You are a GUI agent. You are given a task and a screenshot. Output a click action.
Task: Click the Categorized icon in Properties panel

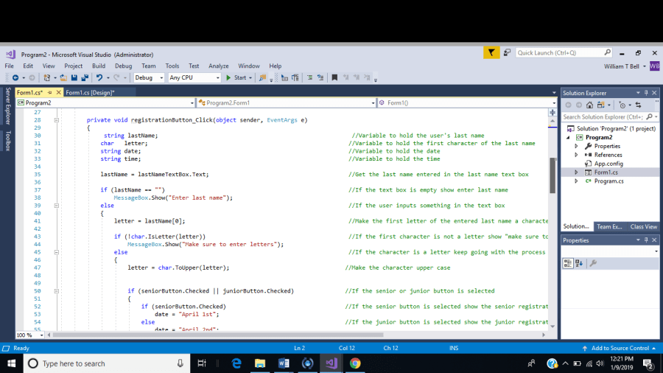pos(568,263)
